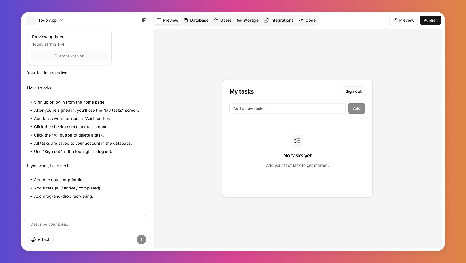The image size is (466, 263).
Task: Open the Database tab
Action: click(x=196, y=20)
